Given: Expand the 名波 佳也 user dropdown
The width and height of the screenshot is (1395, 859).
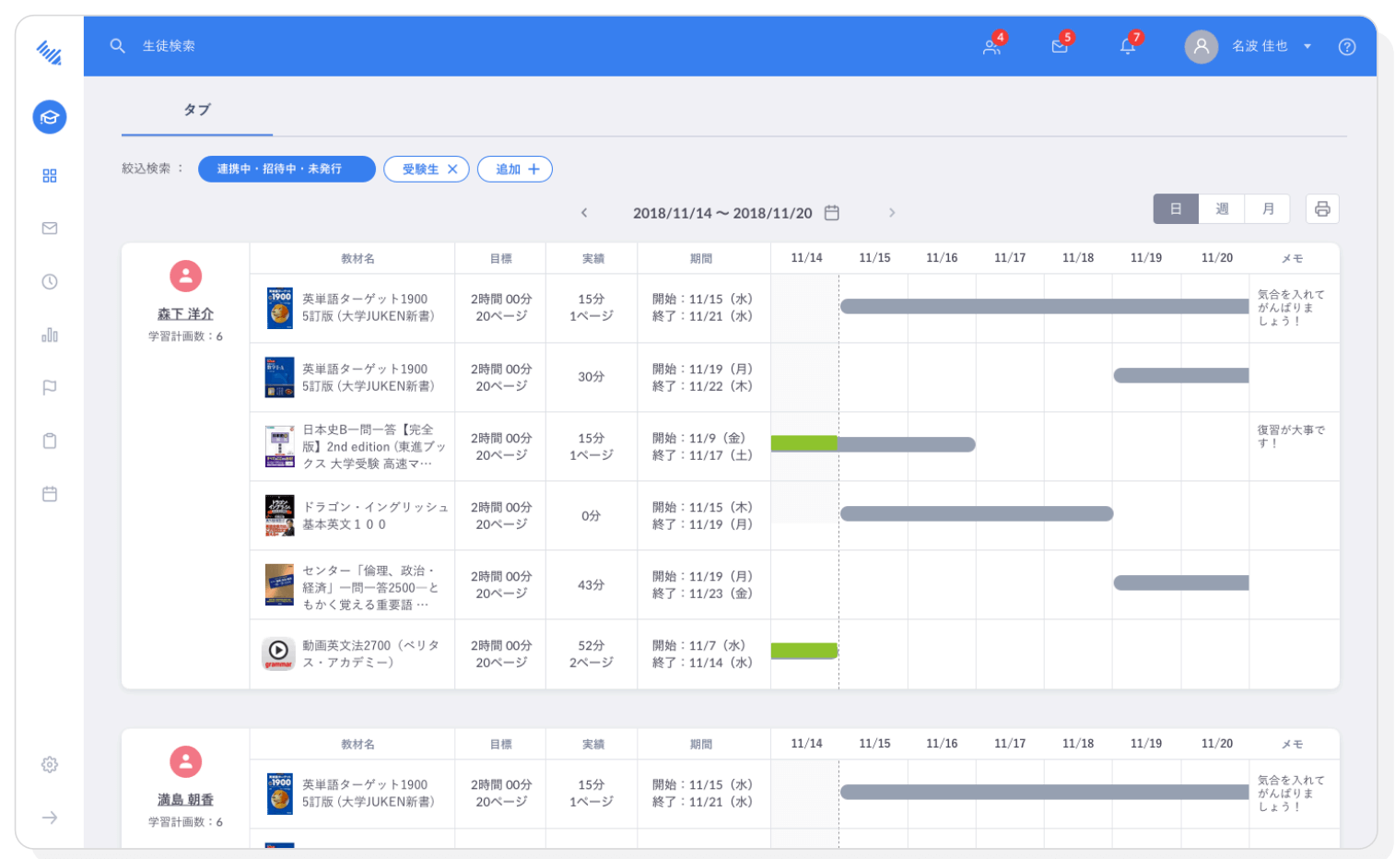Looking at the screenshot, I should pyautogui.click(x=1307, y=46).
